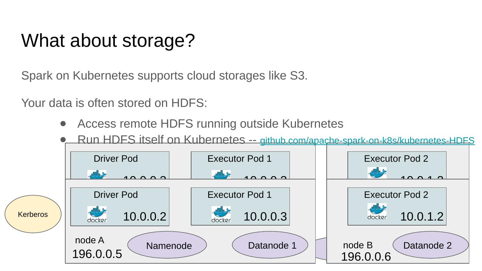Click the partially covered Docker icon in the overlapped Executor Pod 2
The image size is (482, 271).
coord(377,172)
